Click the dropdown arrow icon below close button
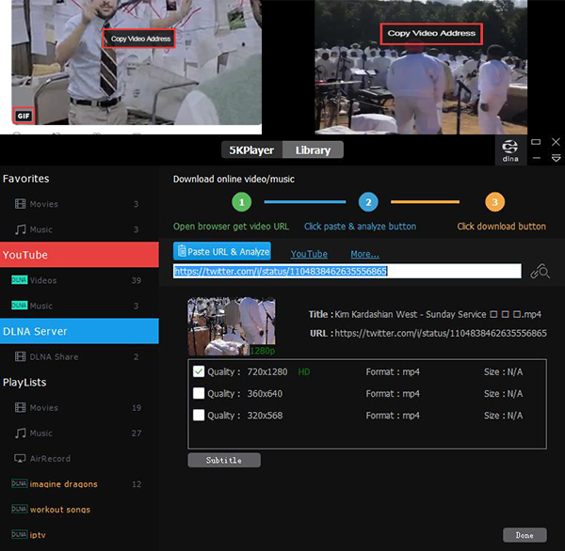This screenshot has width=565, height=551. [x=556, y=158]
